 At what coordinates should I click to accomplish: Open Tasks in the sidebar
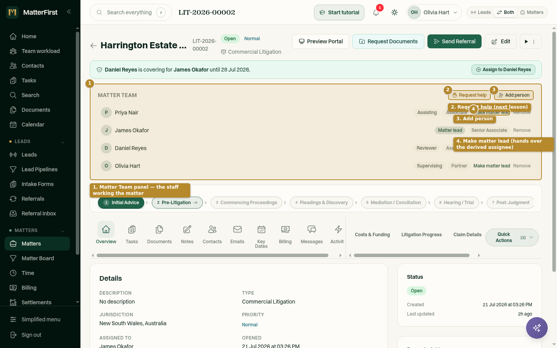click(37, 80)
